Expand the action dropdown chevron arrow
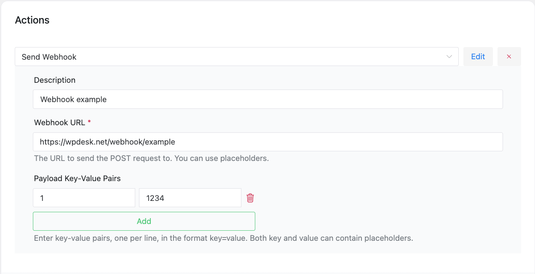This screenshot has width=535, height=274. (449, 57)
